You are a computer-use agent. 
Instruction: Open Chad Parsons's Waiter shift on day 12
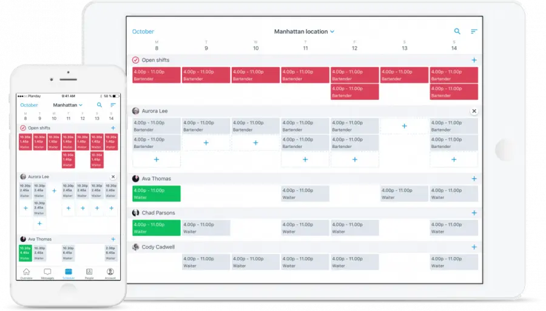coord(355,228)
